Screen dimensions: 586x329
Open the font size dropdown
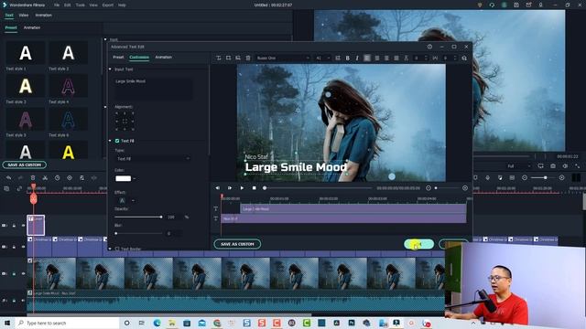click(x=323, y=58)
